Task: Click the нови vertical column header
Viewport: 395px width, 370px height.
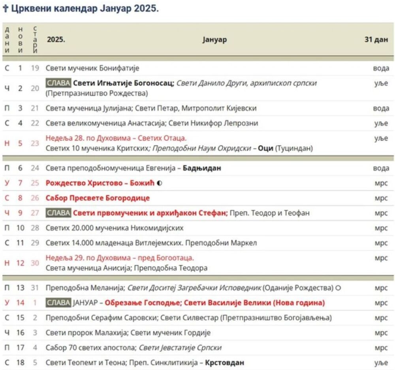Action: point(21,40)
